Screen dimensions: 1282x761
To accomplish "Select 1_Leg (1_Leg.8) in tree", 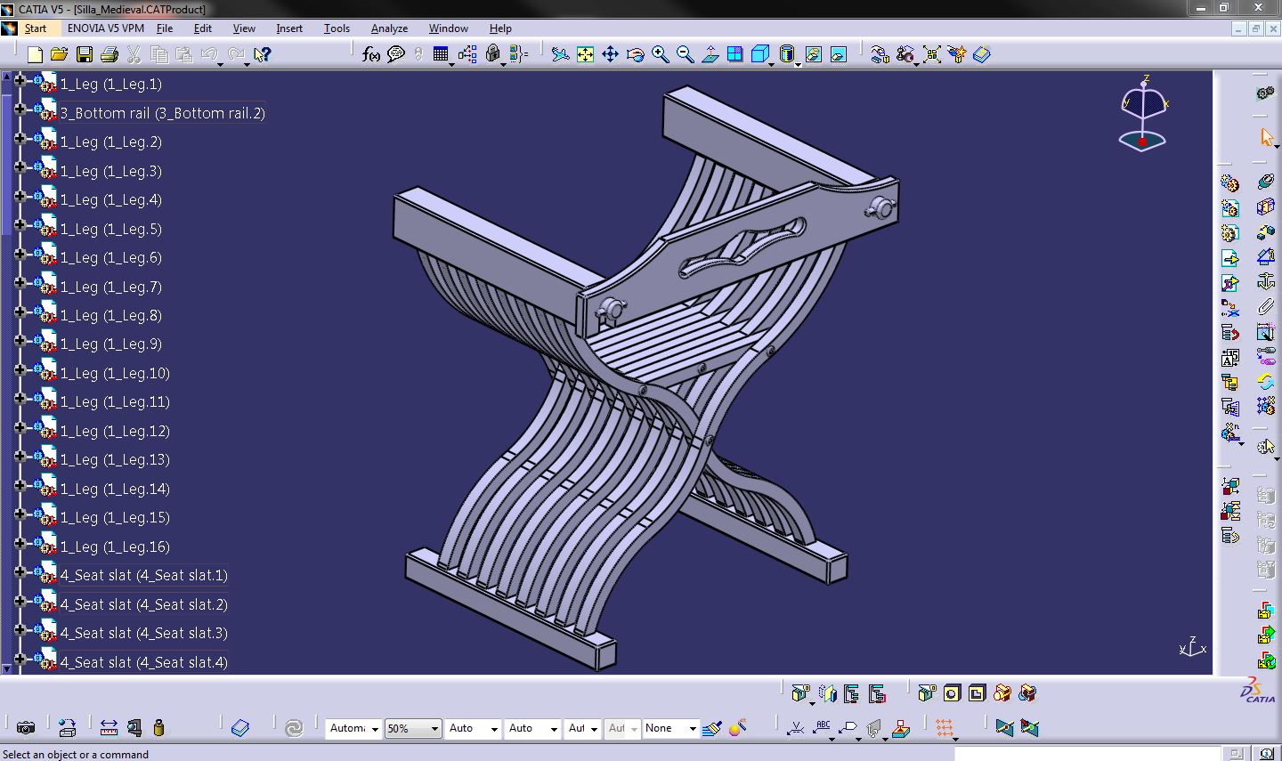I will pos(111,315).
